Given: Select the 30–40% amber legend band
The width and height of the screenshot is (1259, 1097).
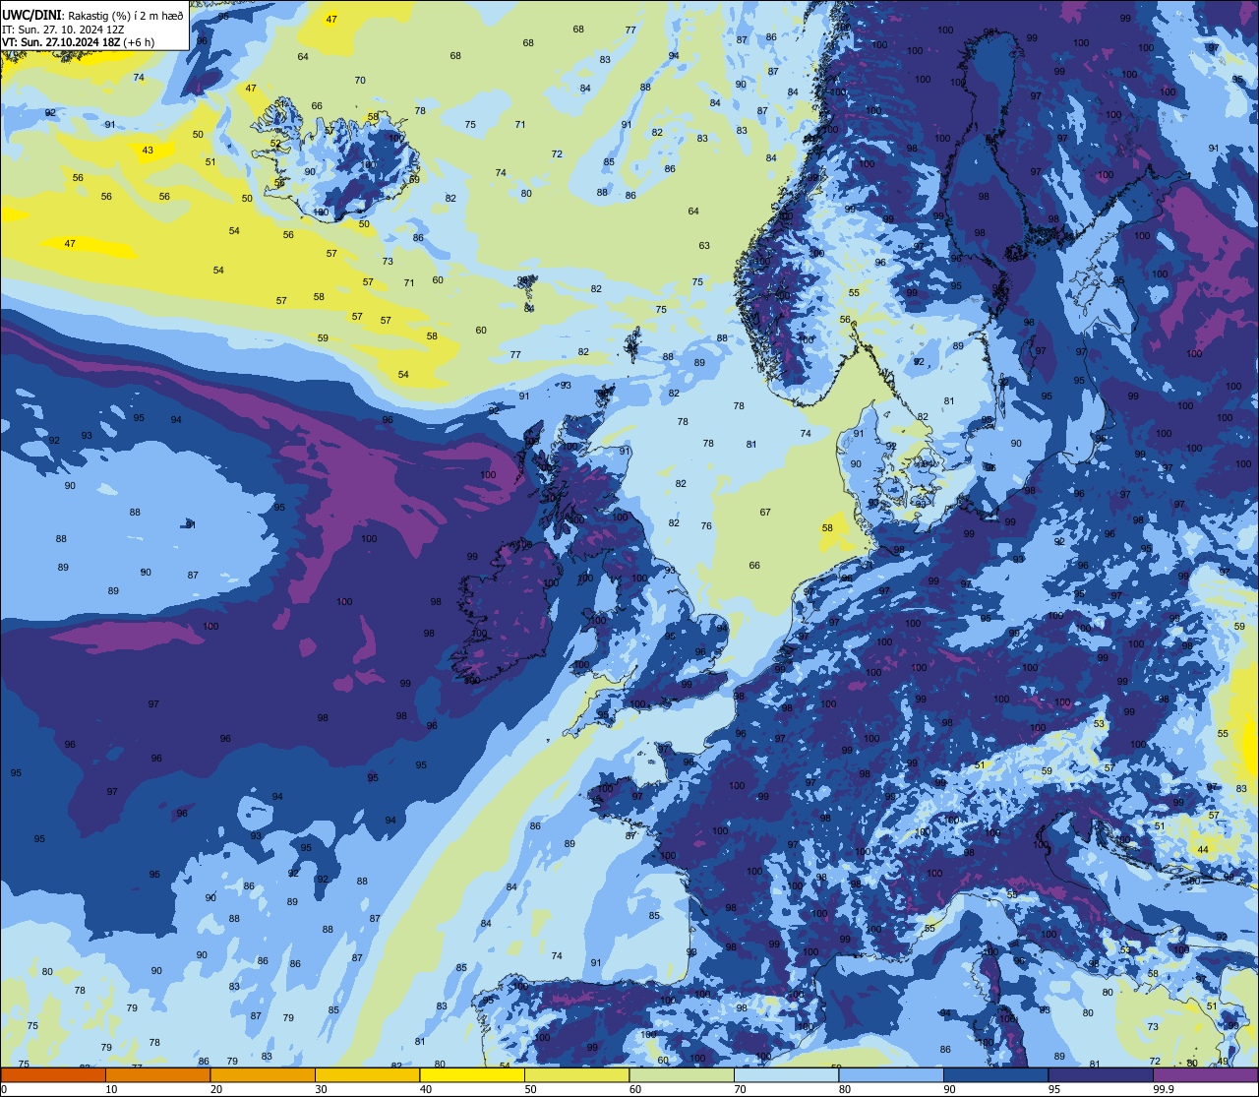Looking at the screenshot, I should click(x=367, y=1074).
